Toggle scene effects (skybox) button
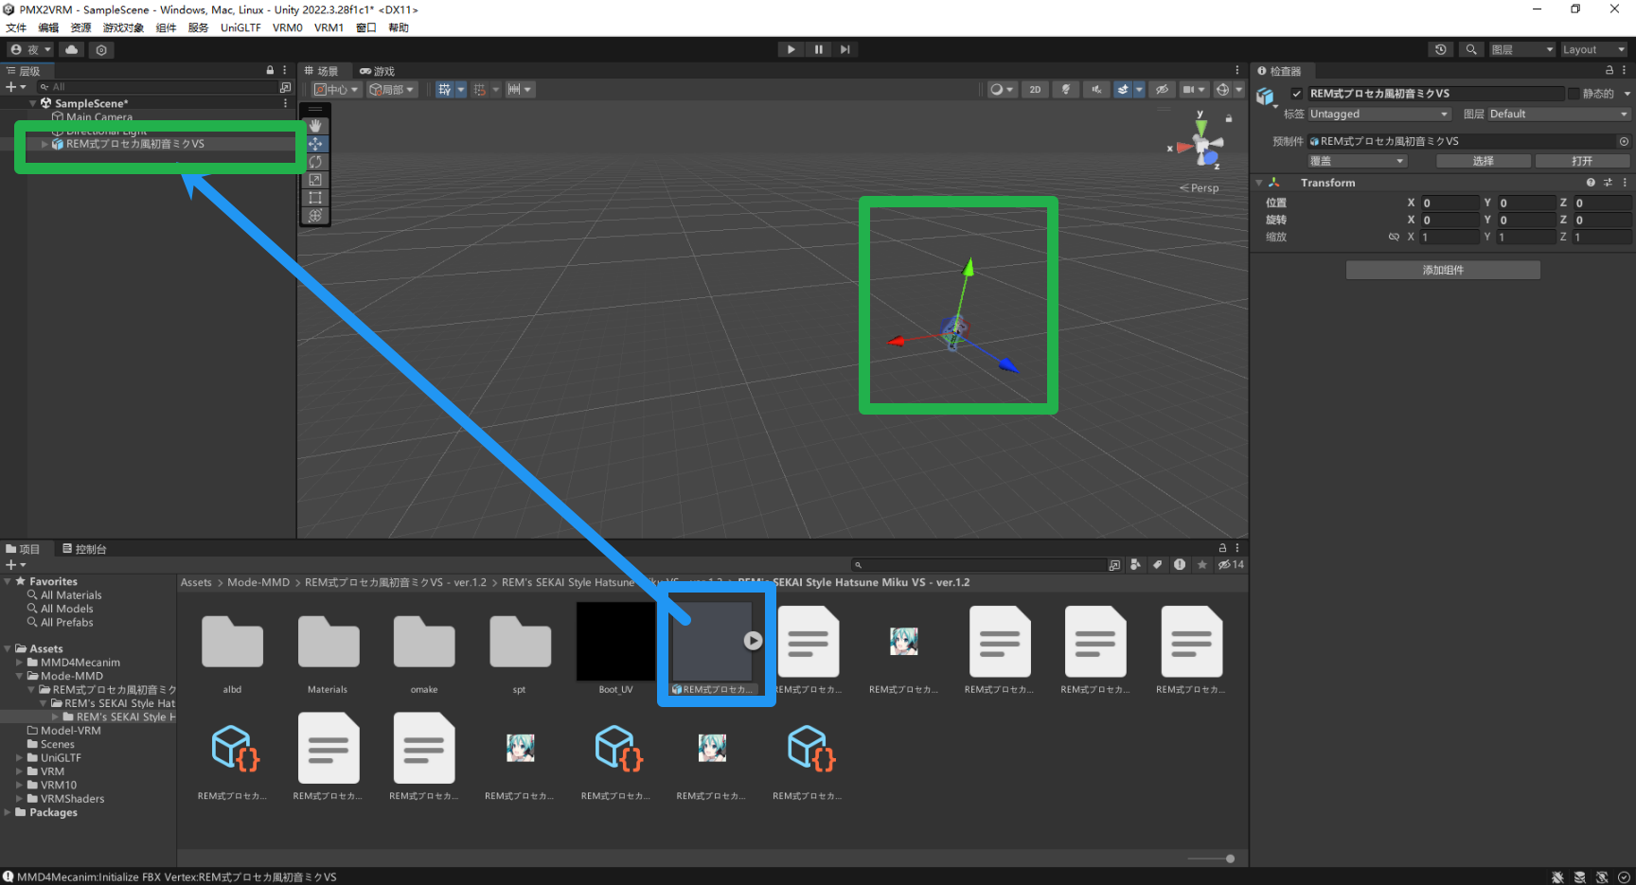1636x885 pixels. (1123, 89)
